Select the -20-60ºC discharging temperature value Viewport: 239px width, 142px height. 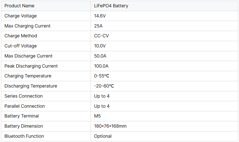(x=104, y=86)
